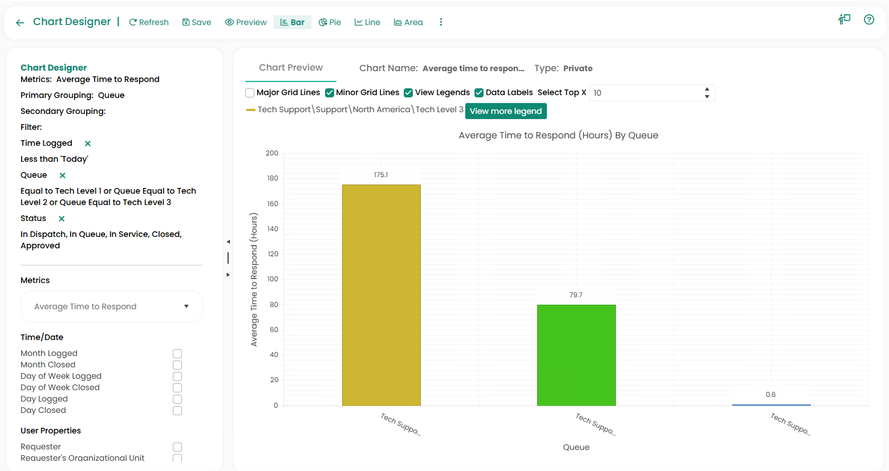Click the back arrow icon

click(20, 23)
